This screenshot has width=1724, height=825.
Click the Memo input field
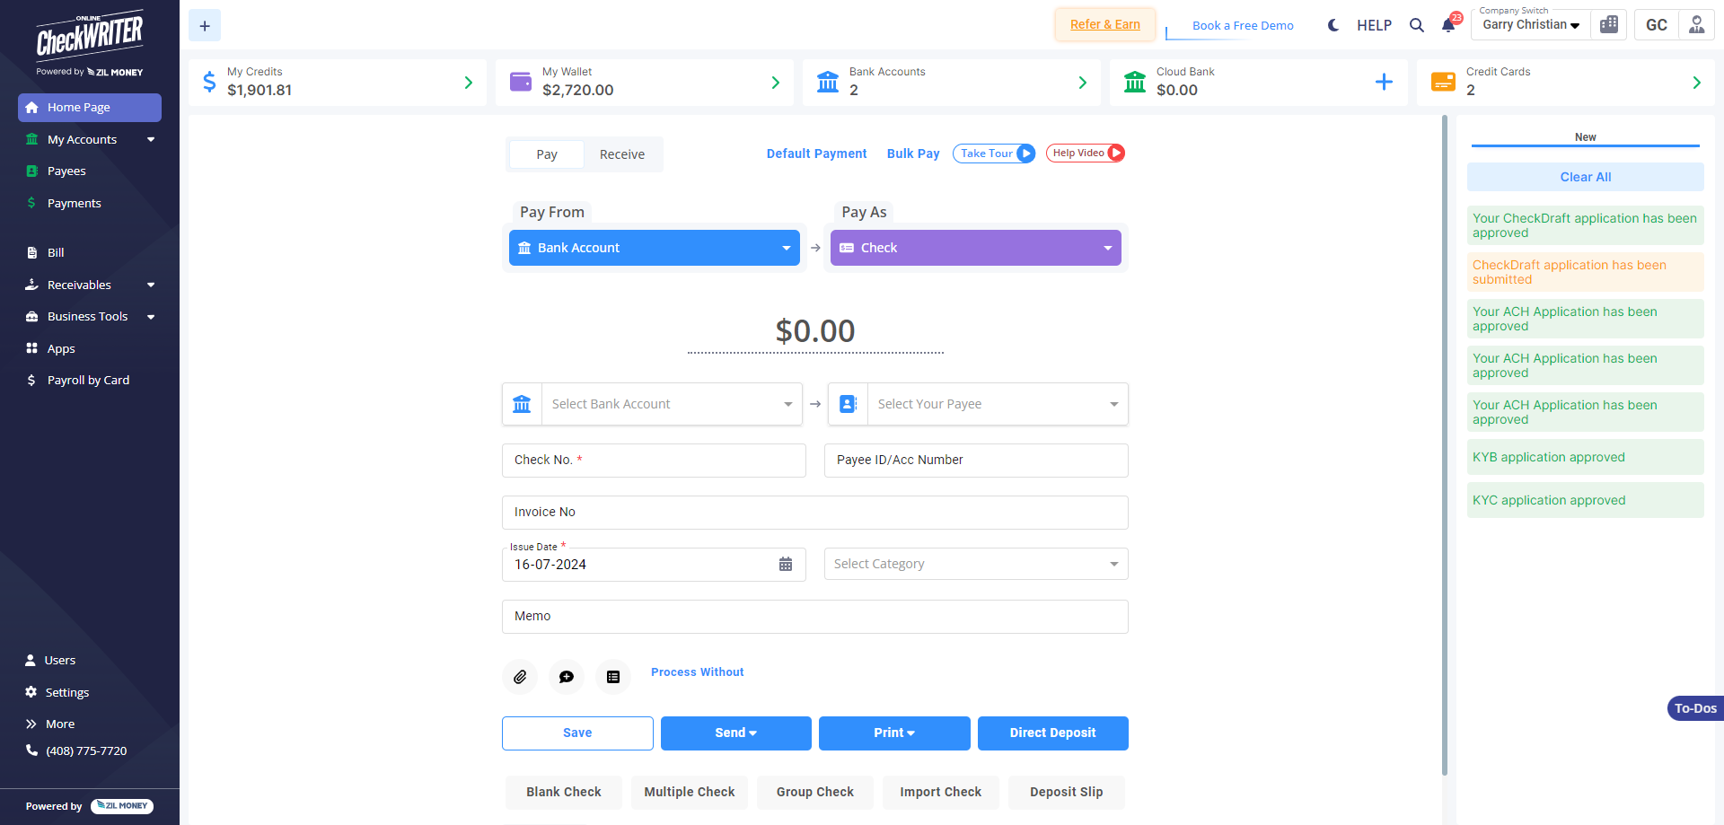click(x=814, y=616)
